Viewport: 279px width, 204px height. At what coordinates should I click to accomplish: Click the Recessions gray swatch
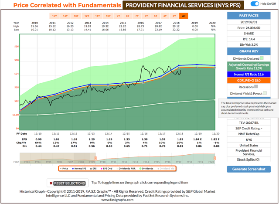coord(256,87)
